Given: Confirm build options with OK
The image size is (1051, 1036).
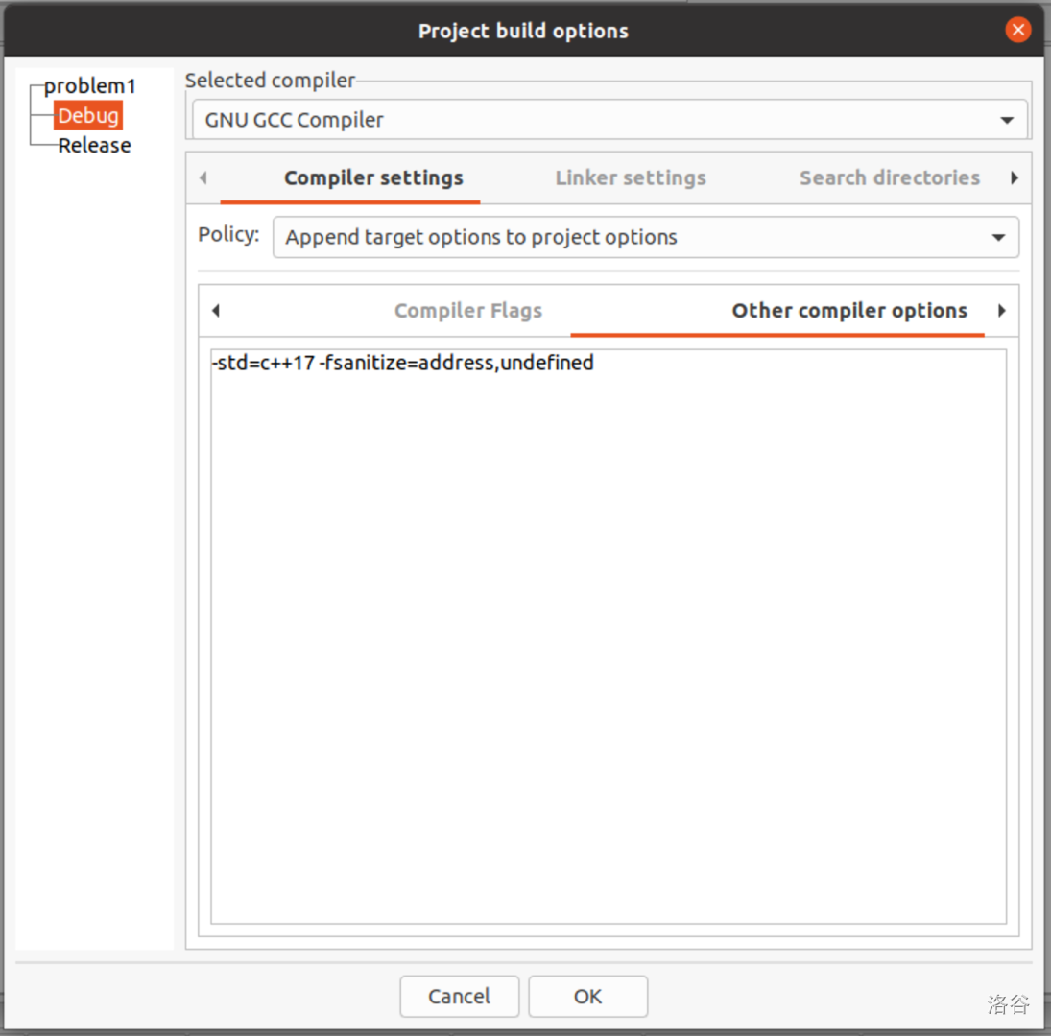Looking at the screenshot, I should pyautogui.click(x=587, y=997).
